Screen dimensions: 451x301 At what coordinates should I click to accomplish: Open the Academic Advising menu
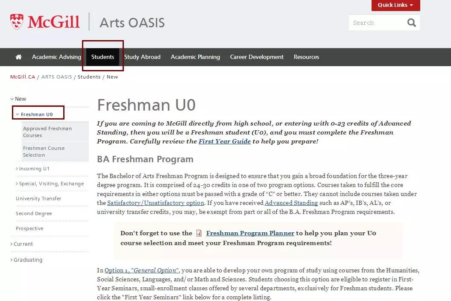56,57
